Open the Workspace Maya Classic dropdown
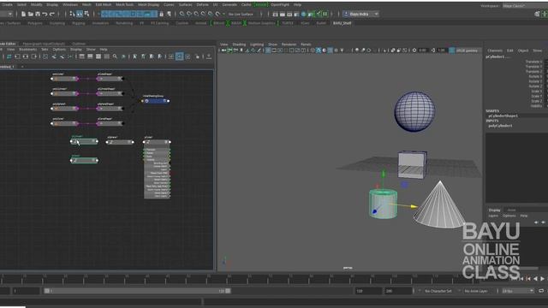 point(525,6)
